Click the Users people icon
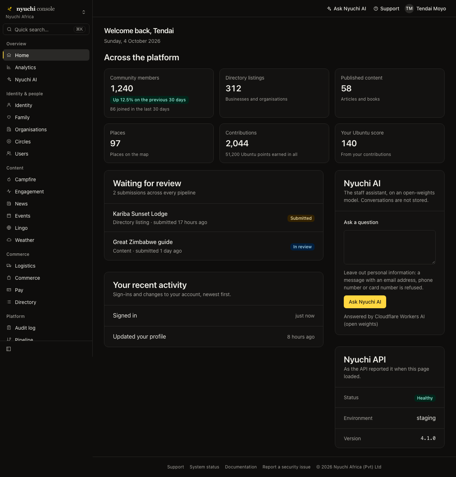 (9, 154)
